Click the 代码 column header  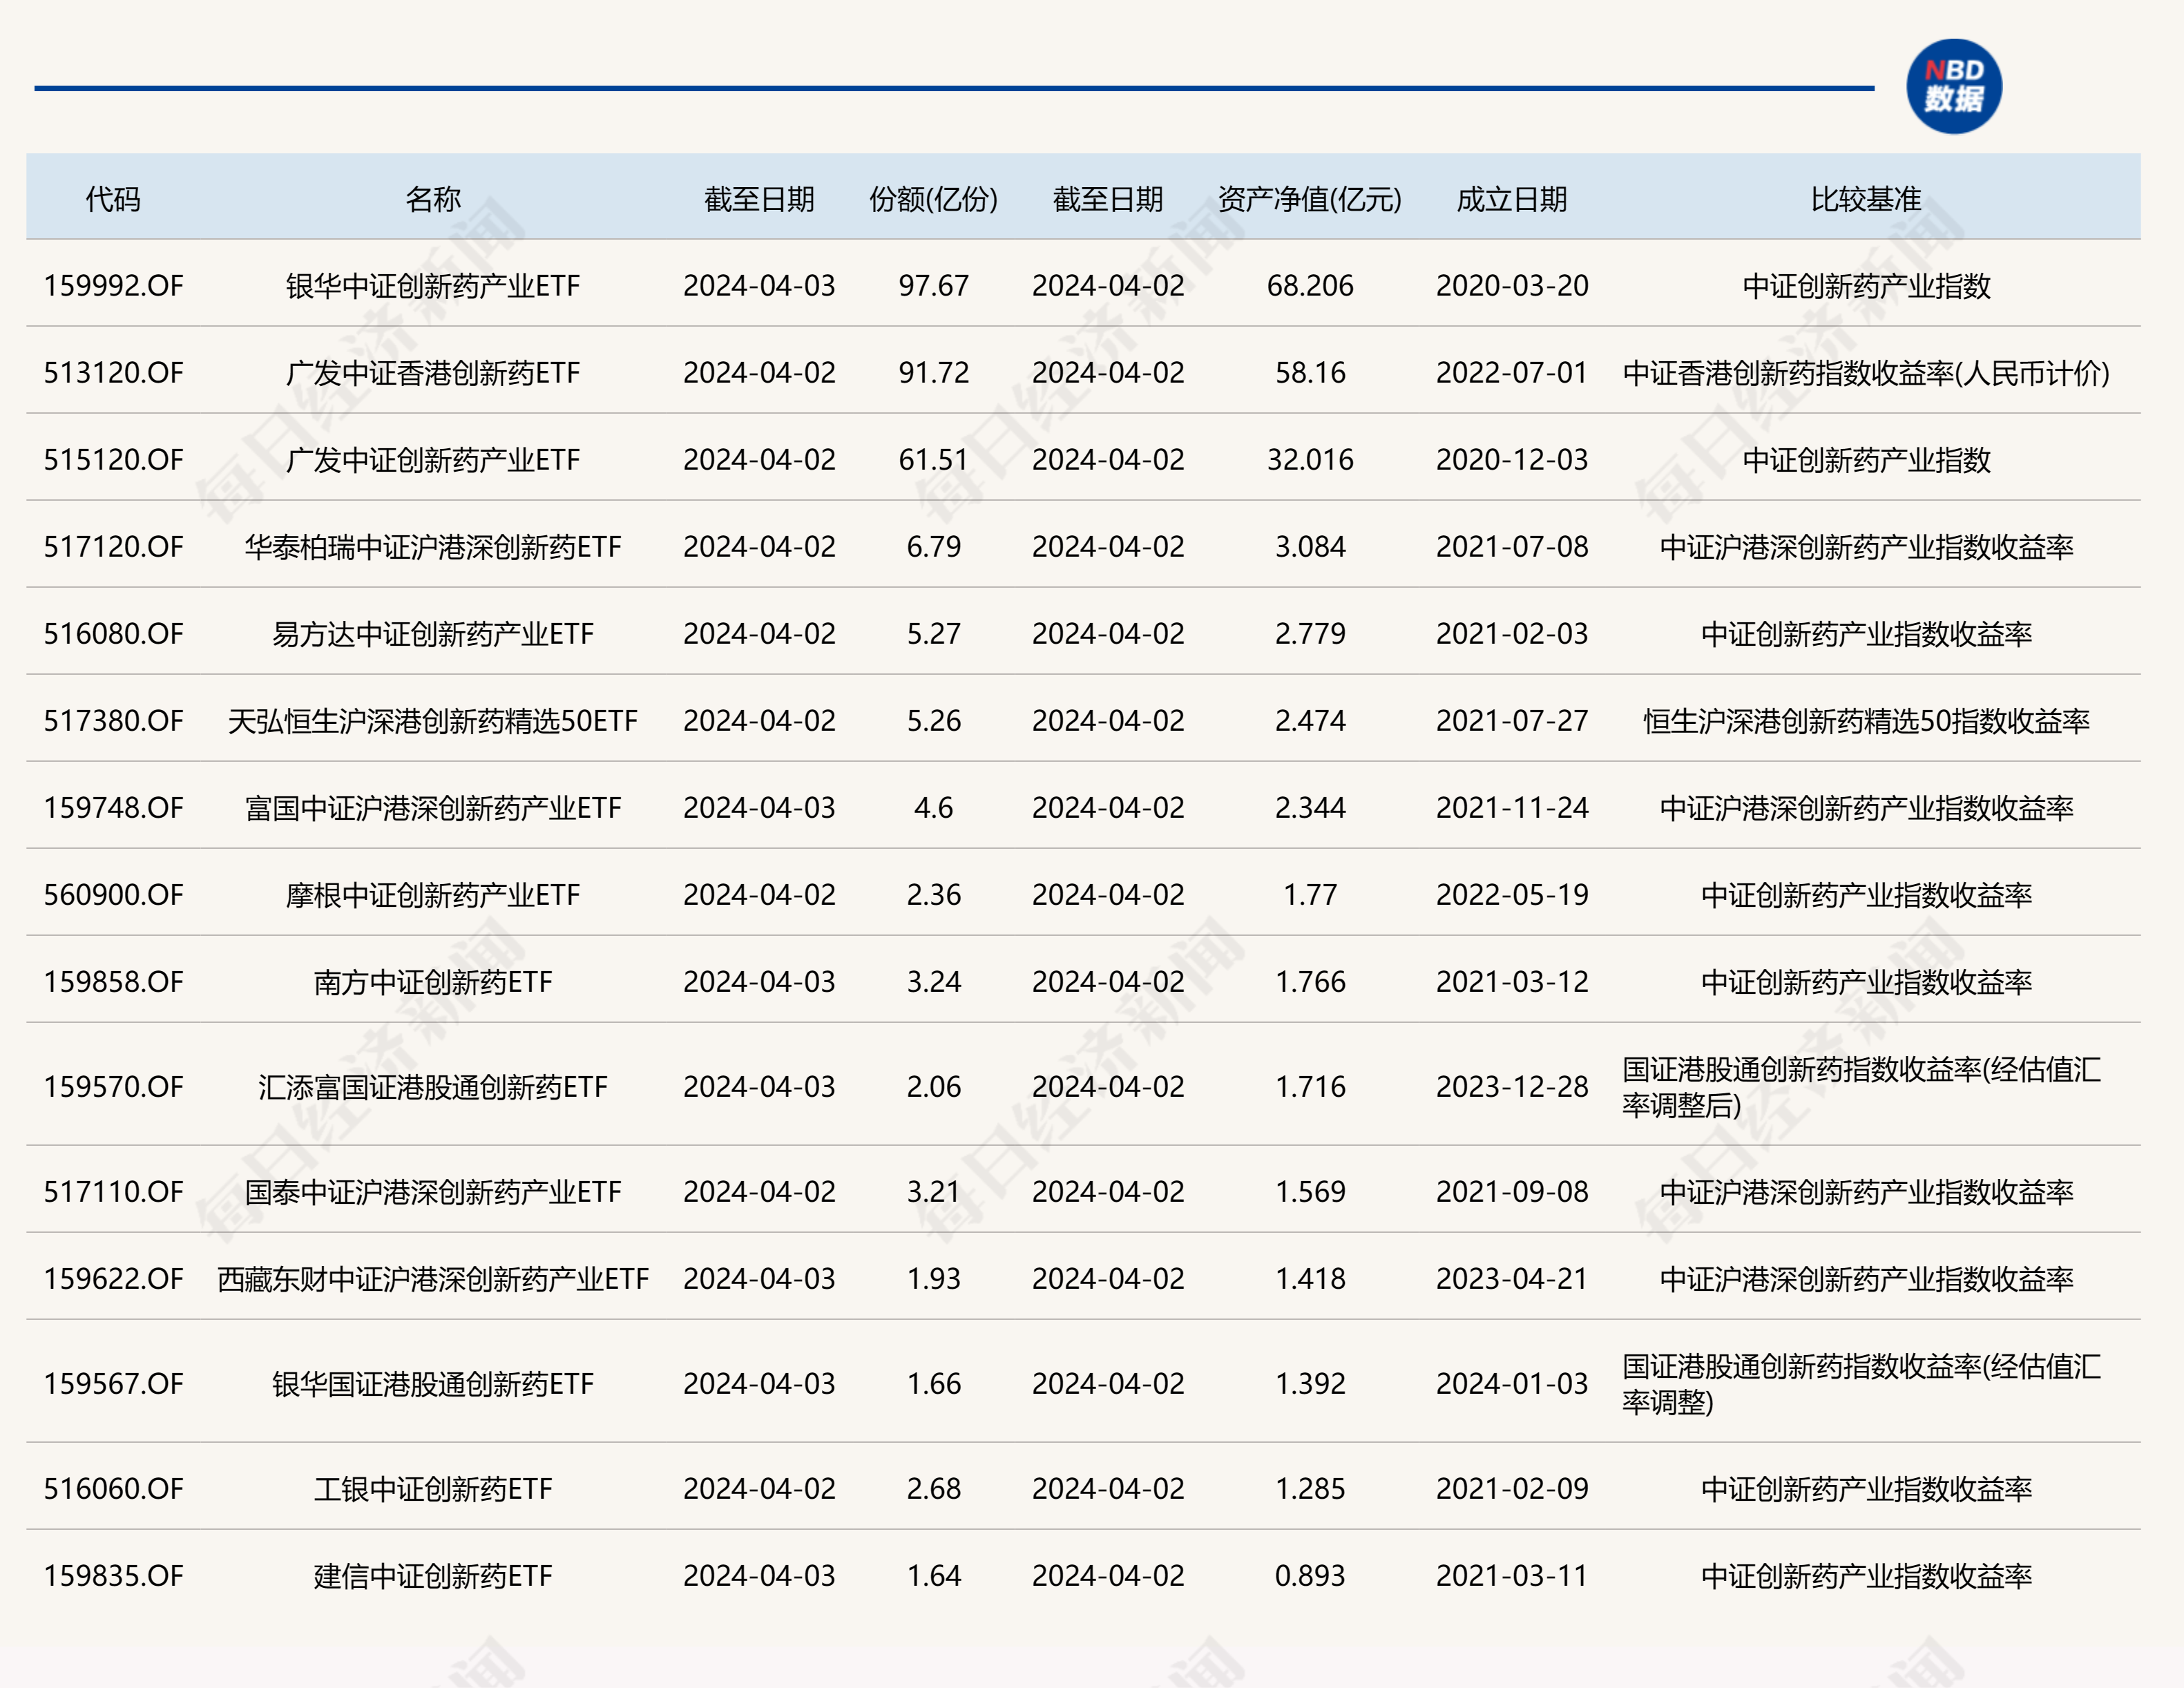click(113, 199)
